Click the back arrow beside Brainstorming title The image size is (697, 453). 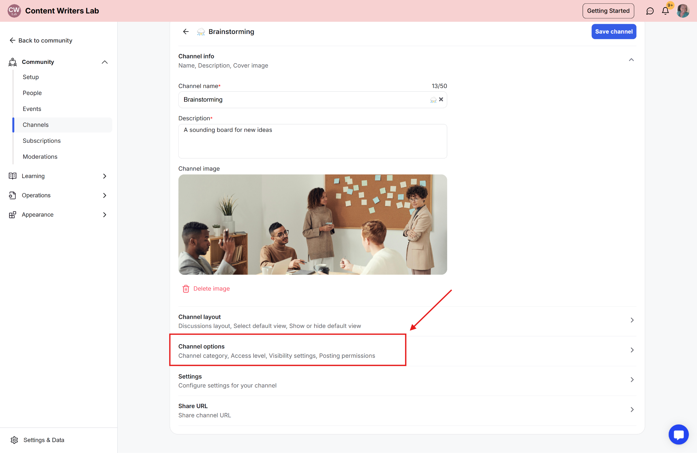tap(186, 32)
